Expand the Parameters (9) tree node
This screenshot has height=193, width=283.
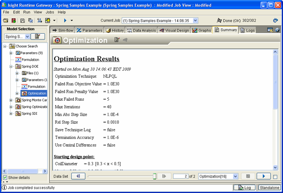pos(11,53)
